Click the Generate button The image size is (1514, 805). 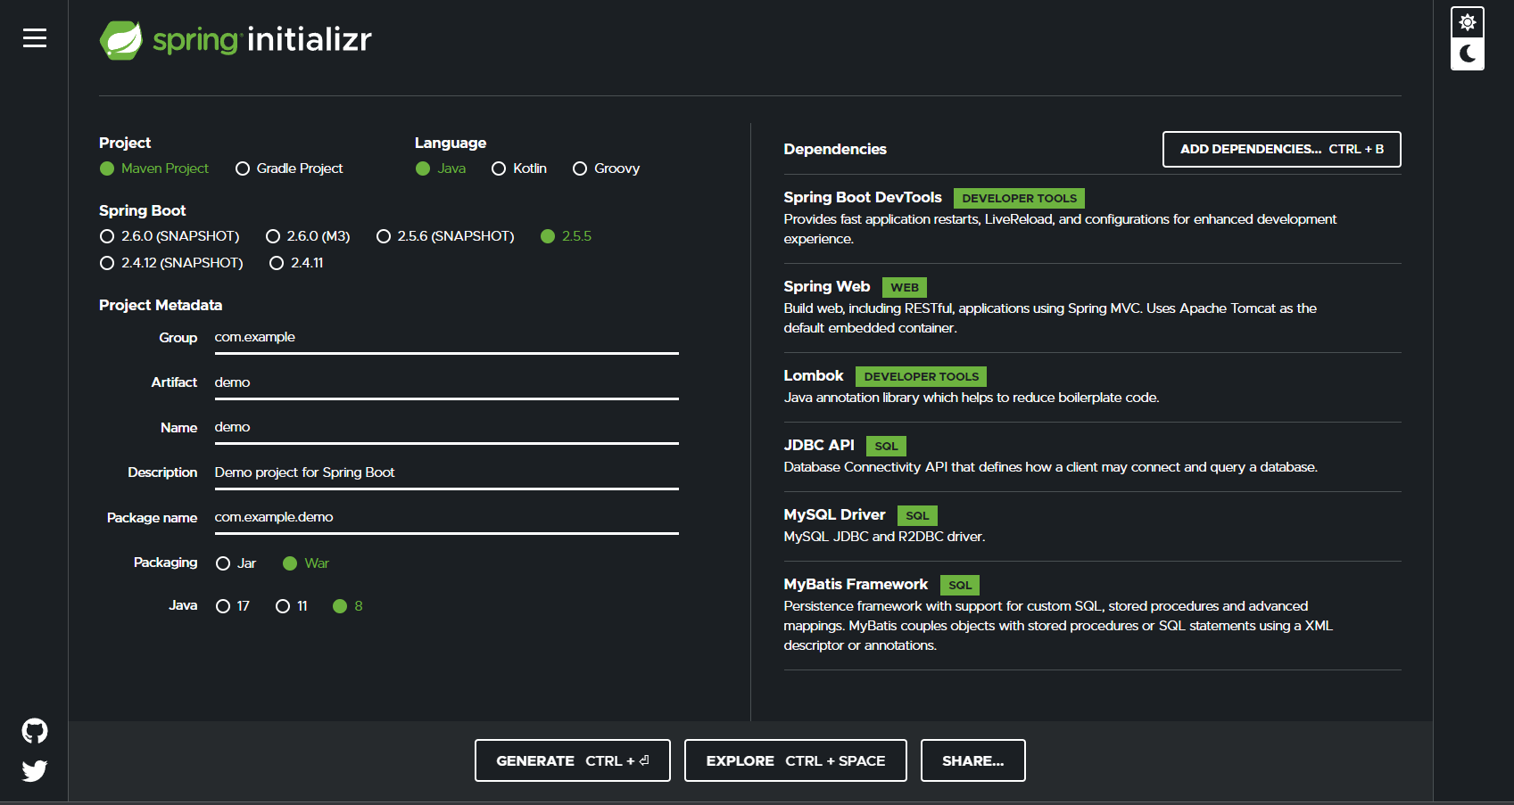click(573, 760)
